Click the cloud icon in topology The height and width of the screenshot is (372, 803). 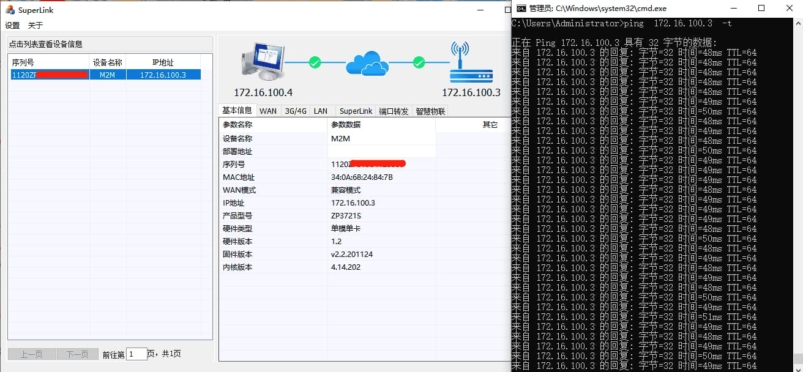click(367, 62)
